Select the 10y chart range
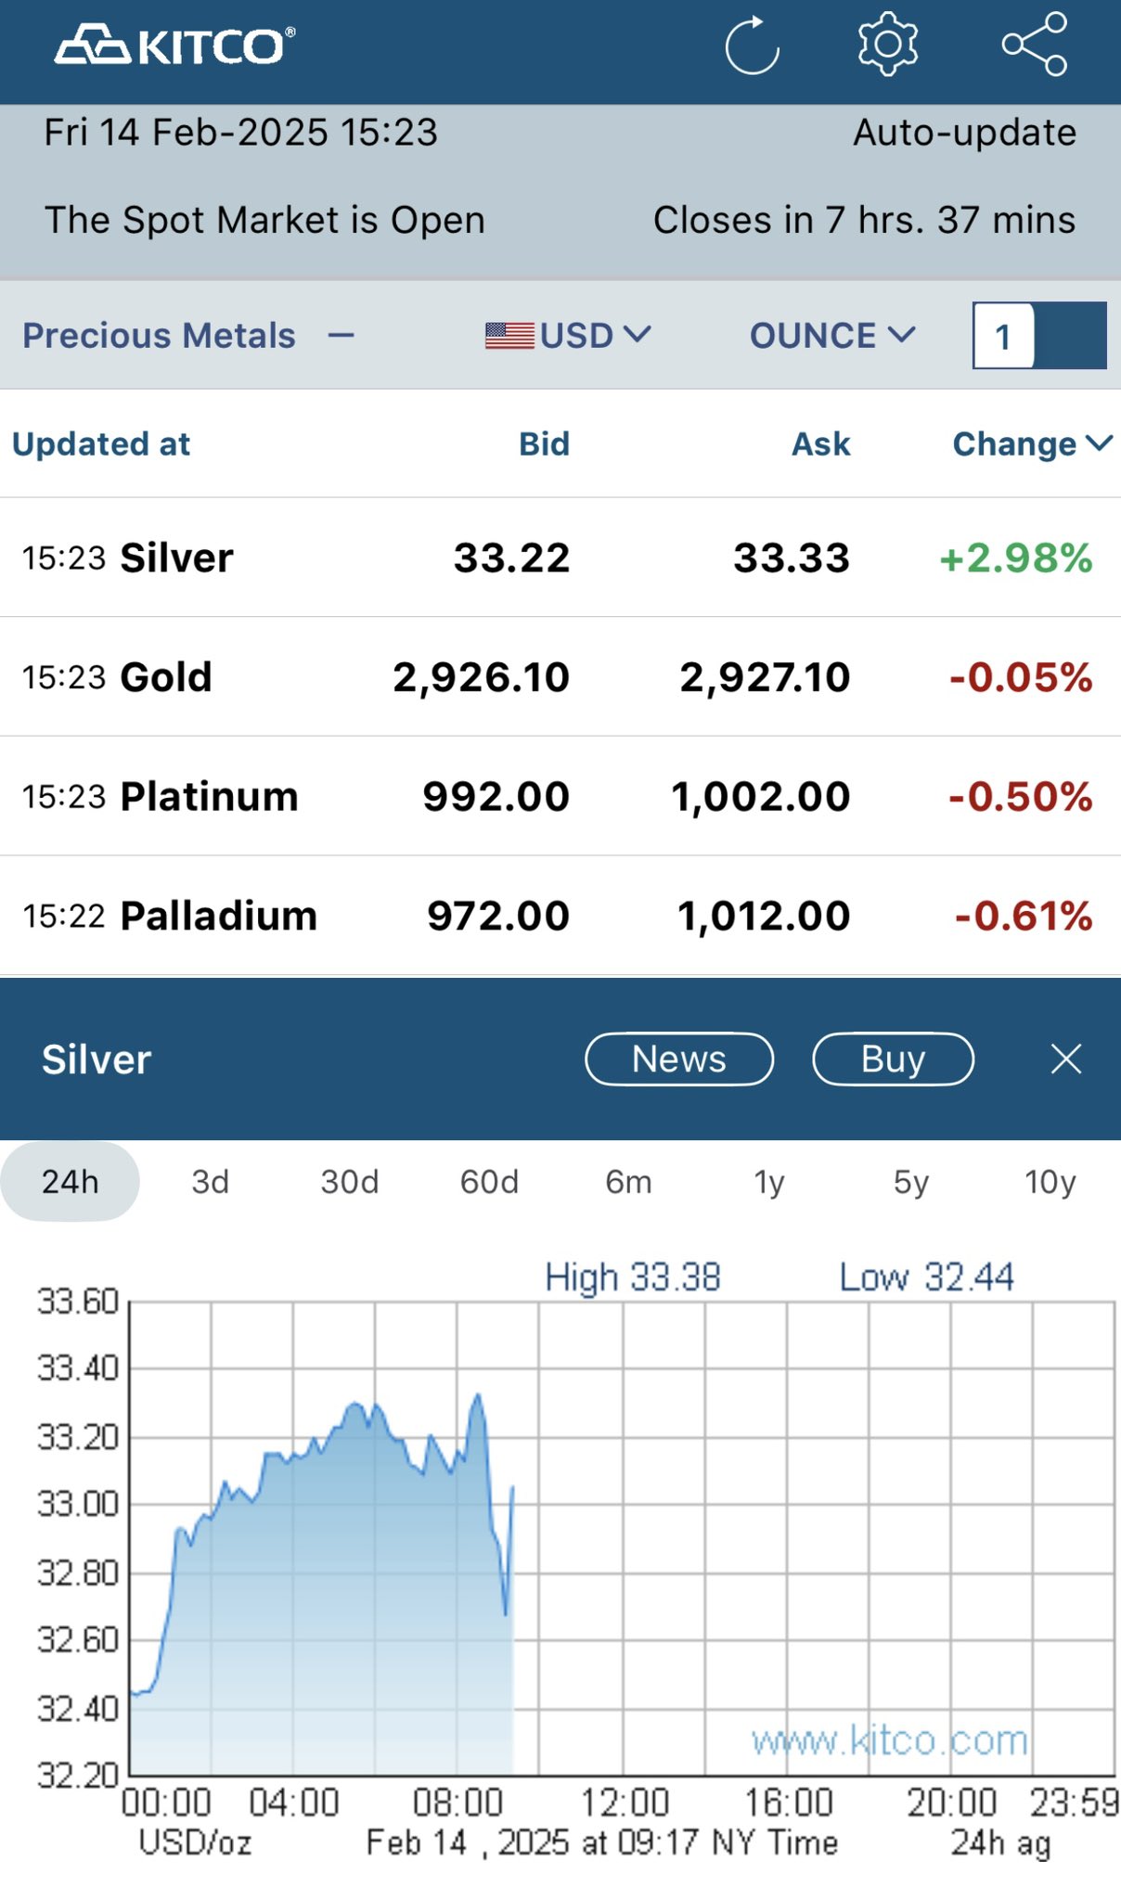The image size is (1121, 1900). (1050, 1181)
